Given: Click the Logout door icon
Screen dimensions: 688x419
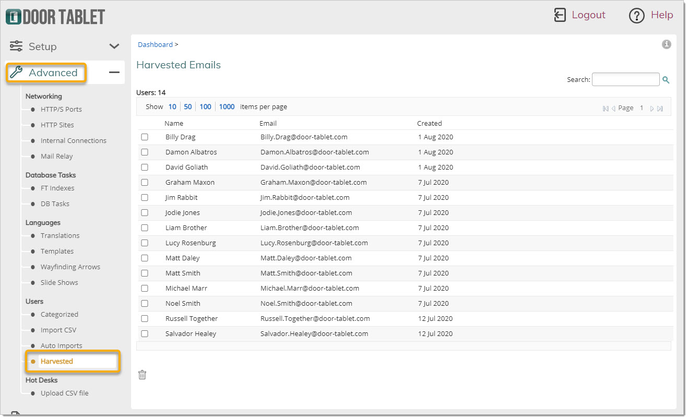Looking at the screenshot, I should (x=560, y=15).
